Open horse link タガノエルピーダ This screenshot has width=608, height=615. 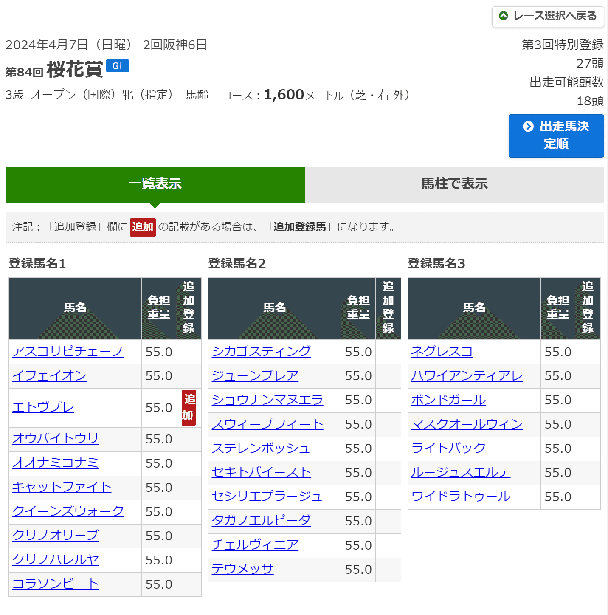pos(261,521)
